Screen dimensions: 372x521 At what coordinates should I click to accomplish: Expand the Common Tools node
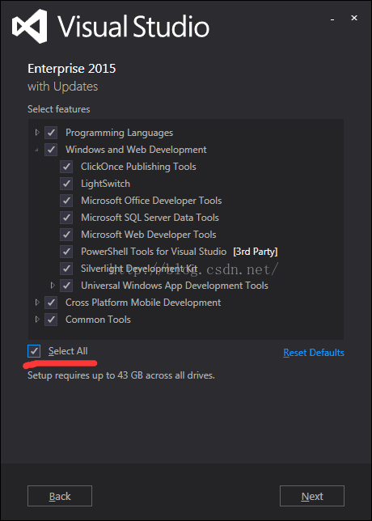pyautogui.click(x=37, y=320)
